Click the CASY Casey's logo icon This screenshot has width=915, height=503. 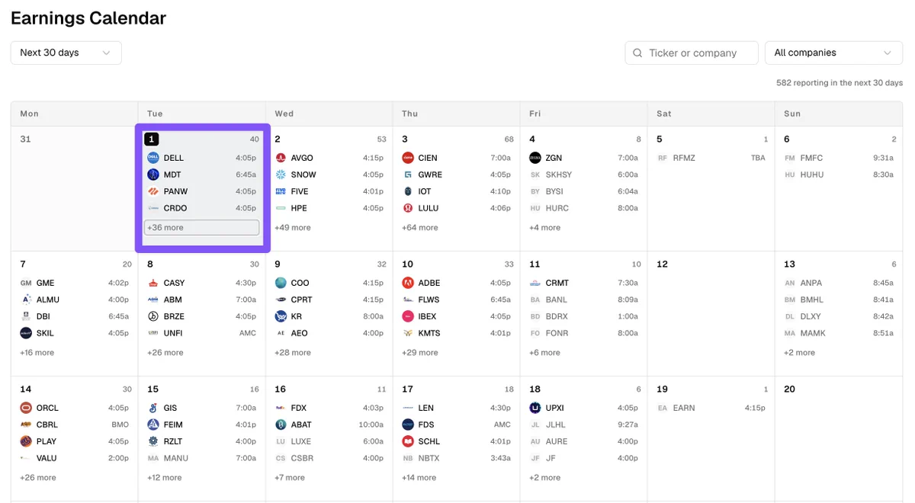[x=152, y=283]
